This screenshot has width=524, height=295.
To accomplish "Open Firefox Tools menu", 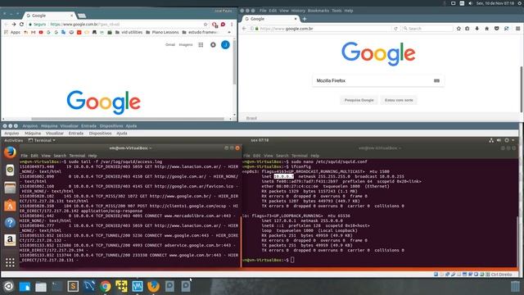I will coord(337,11).
